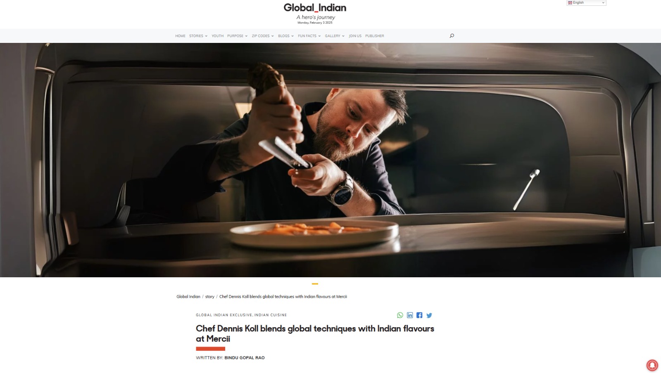Open the search magnifier icon
The height and width of the screenshot is (373, 661).
pyautogui.click(x=452, y=36)
